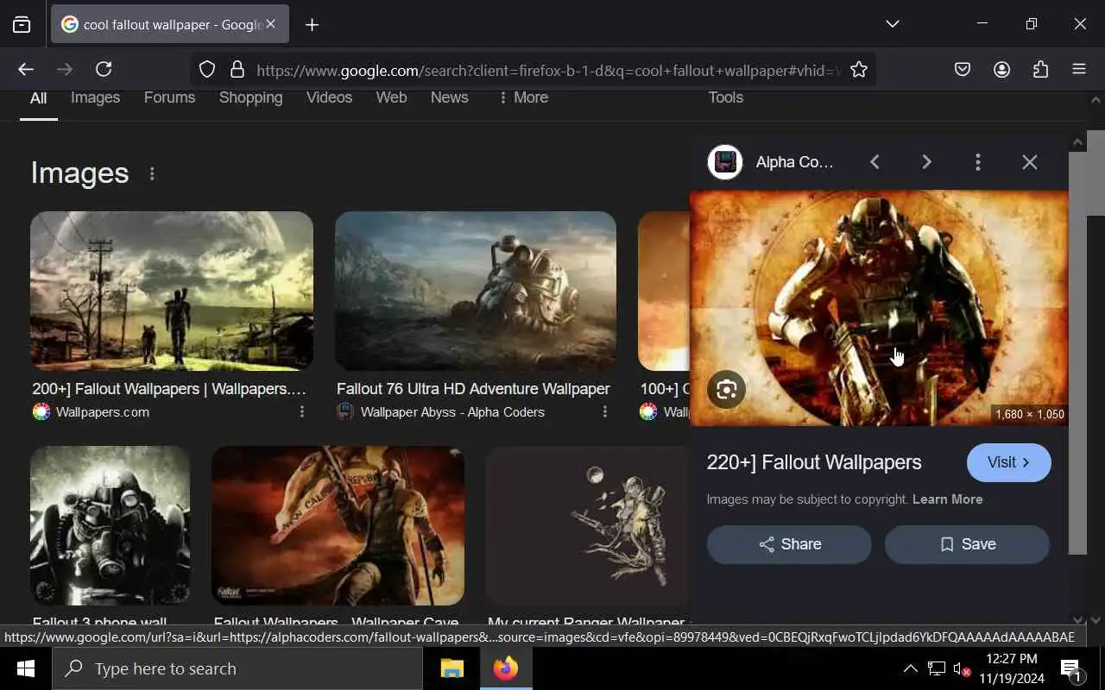This screenshot has height=690, width=1105.
Task: Open the Firefox View icon
Action: click(22, 25)
